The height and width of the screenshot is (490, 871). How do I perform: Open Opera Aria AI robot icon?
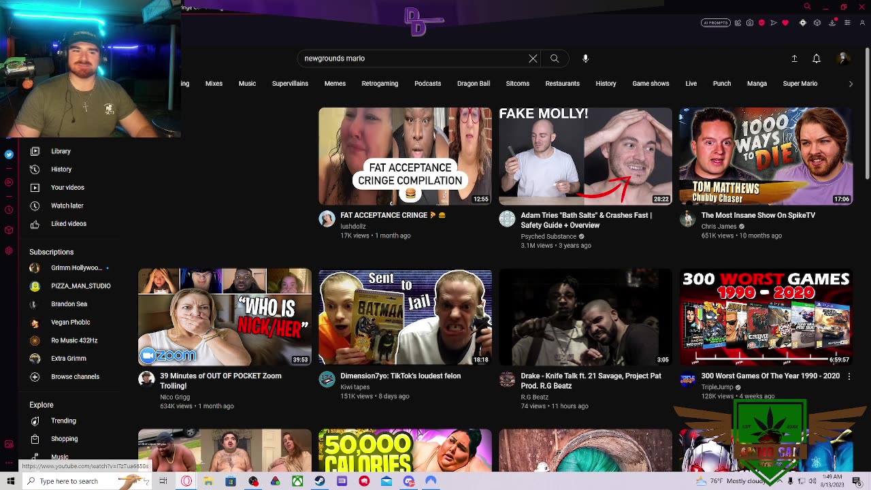click(802, 22)
